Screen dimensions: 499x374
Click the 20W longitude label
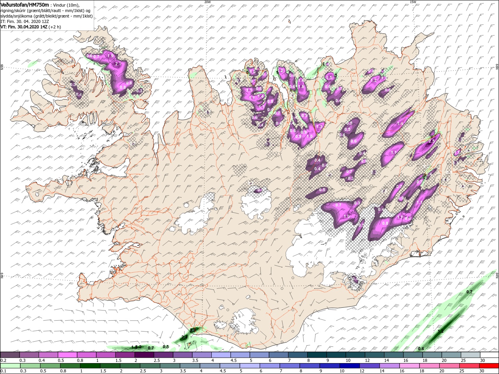coord(207,2)
